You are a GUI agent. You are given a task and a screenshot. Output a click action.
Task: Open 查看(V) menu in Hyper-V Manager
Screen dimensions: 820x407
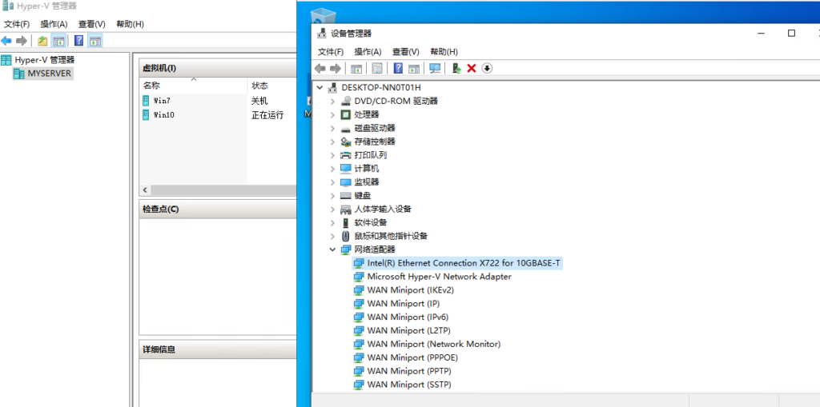click(x=92, y=24)
